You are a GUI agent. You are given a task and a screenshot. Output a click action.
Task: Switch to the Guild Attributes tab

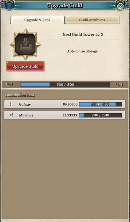coord(92,20)
